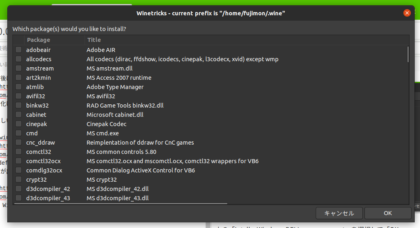Select 'RAD Game Tools binkw32.dll' title

pyautogui.click(x=125, y=105)
